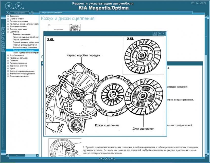This screenshot has width=210, height=163.
Task: Click the step 6 paragraph text
Action: 141,150
